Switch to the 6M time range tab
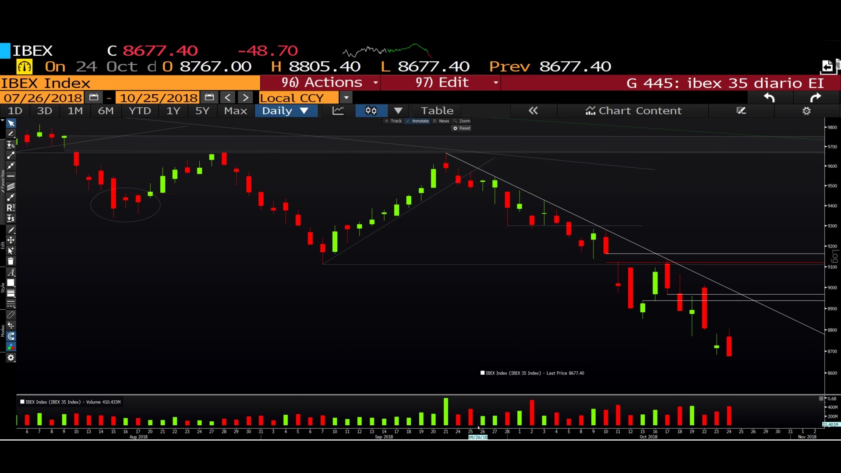 (106, 111)
